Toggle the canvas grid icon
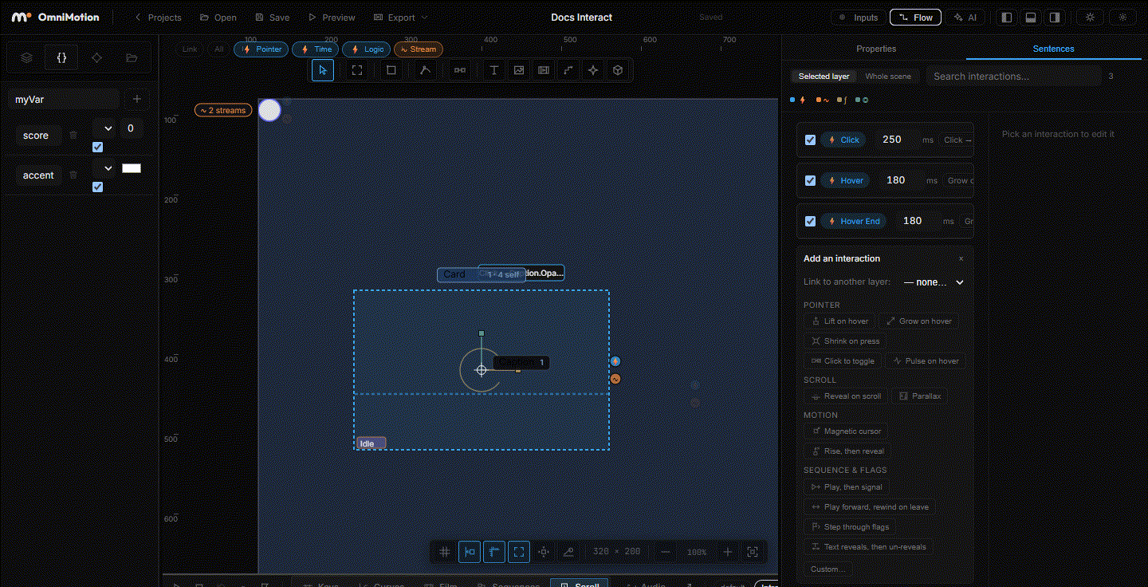Image resolution: width=1148 pixels, height=587 pixels. tap(445, 551)
